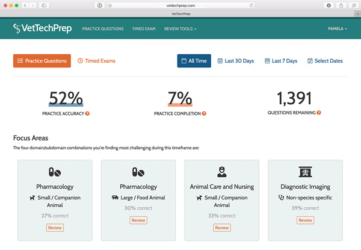Click the vettechprep.com address bar
Viewport: 361px width, 250px height.
point(180,5)
